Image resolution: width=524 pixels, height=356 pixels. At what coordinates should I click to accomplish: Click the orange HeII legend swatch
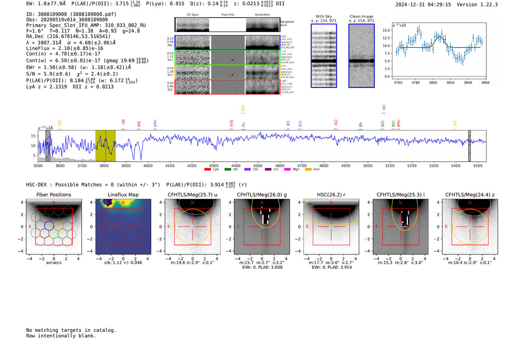point(308,170)
